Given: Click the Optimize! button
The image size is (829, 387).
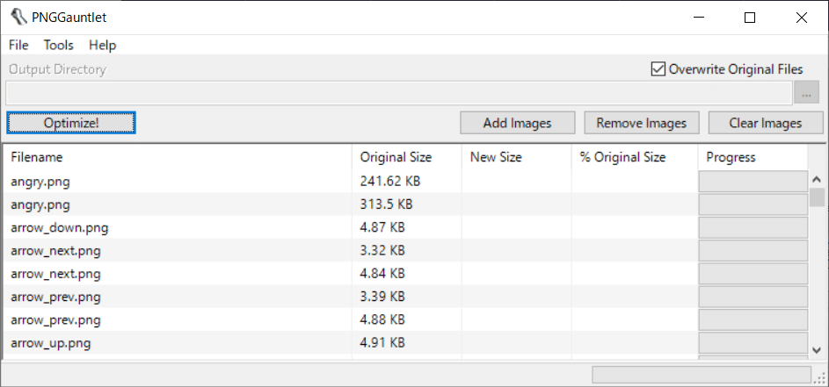Looking at the screenshot, I should (71, 123).
